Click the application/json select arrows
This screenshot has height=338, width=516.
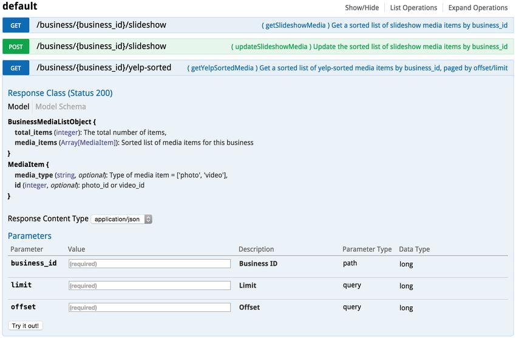point(148,219)
